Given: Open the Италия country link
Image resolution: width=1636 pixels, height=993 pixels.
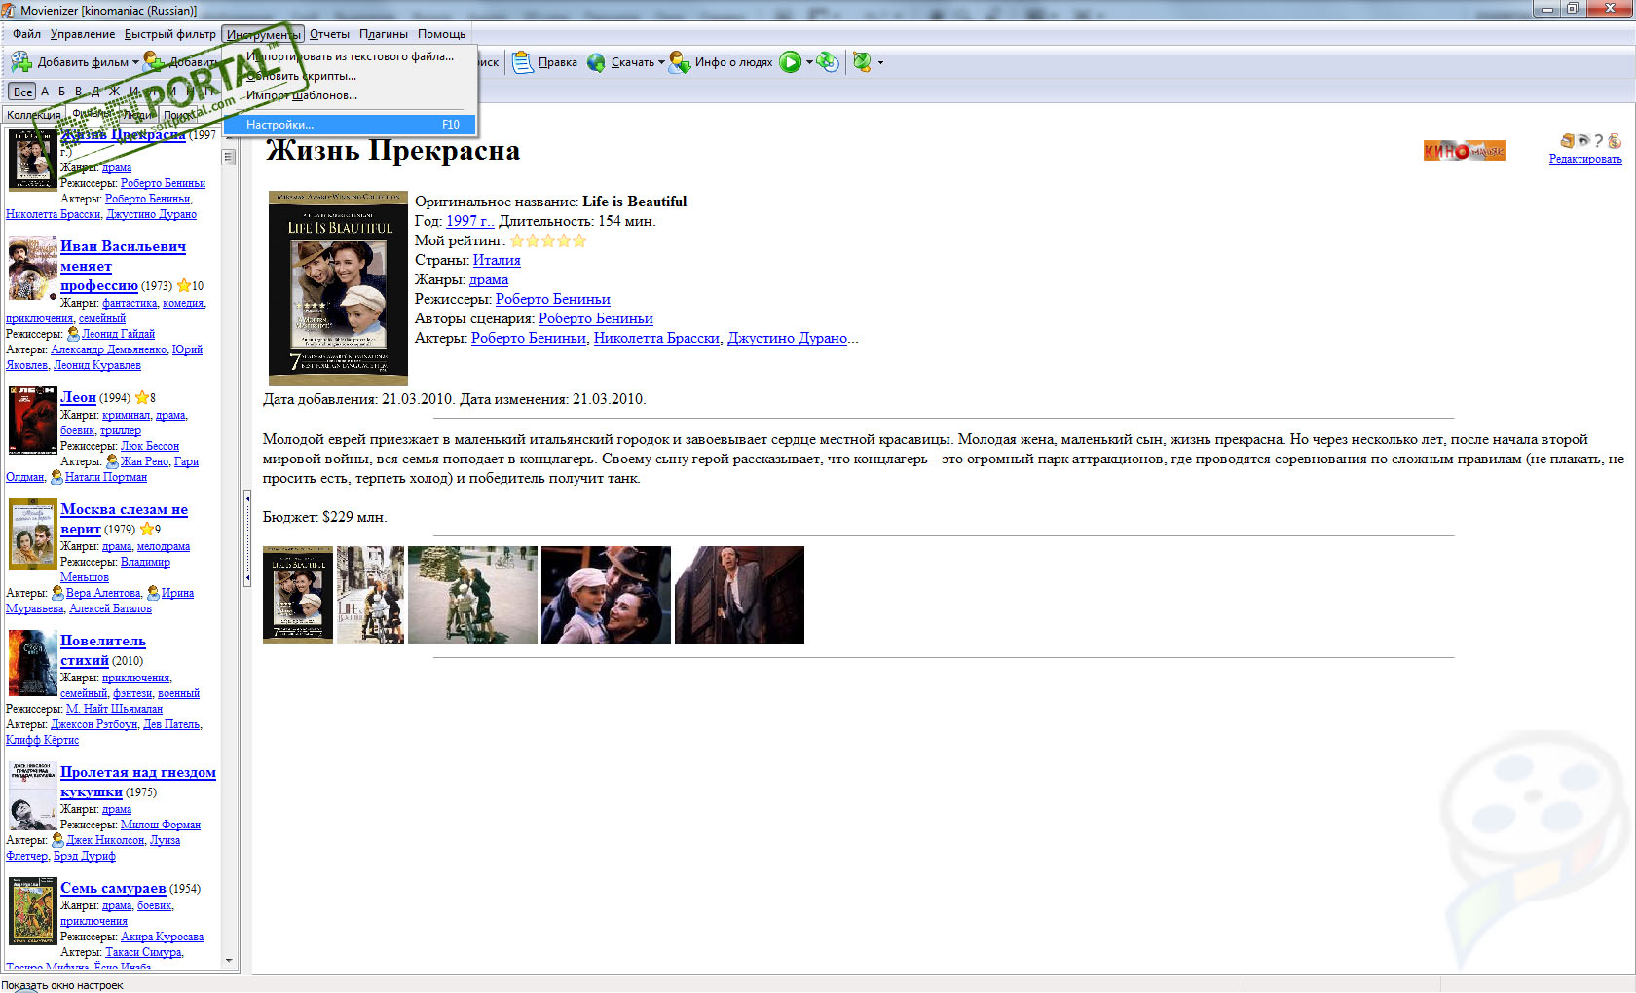Looking at the screenshot, I should coord(497,260).
